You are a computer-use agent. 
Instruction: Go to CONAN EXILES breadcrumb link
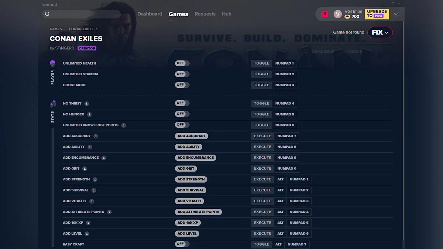pos(82,29)
